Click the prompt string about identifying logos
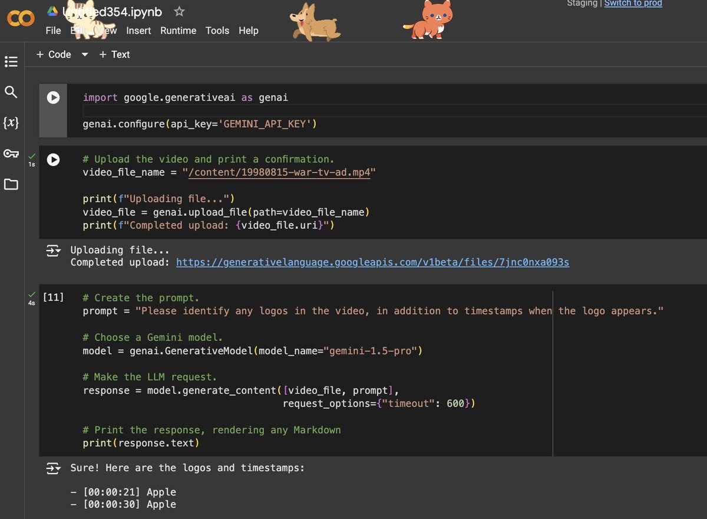 [x=399, y=311]
